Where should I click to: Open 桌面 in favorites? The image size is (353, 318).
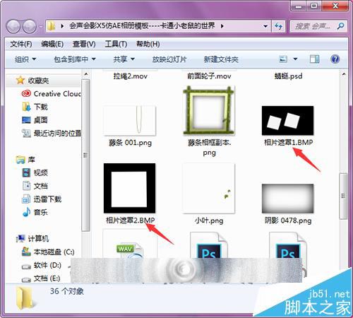click(x=35, y=120)
